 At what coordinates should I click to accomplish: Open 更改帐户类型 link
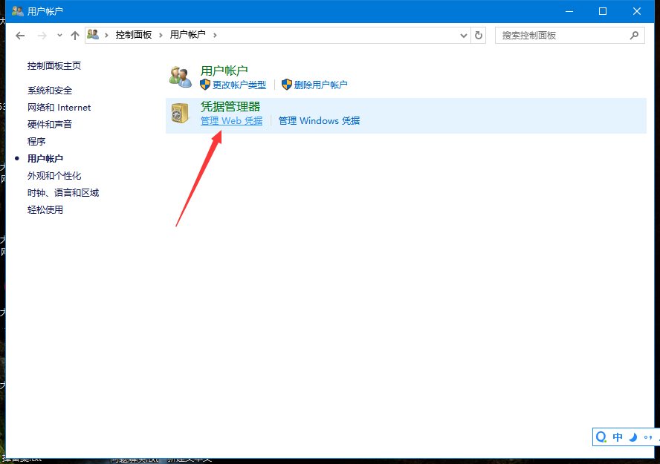239,85
